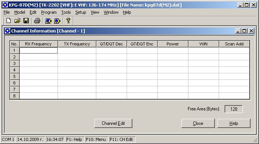Click the W/N column header
Image resolution: width=259 pixels, height=144 pixels.
[203, 44]
